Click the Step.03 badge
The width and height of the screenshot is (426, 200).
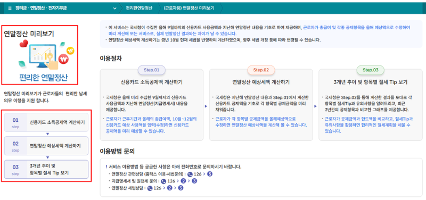pyautogui.click(x=370, y=70)
